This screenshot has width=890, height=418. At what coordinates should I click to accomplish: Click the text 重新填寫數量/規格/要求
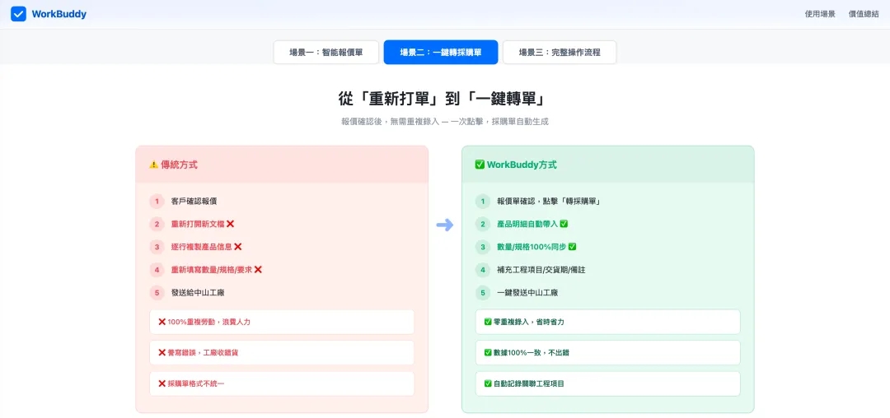tap(212, 270)
